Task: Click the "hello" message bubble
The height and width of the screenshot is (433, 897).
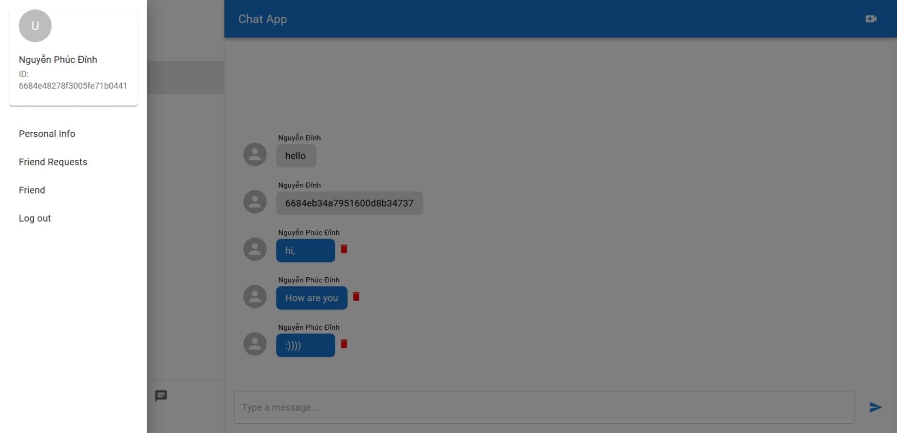Action: coord(296,156)
